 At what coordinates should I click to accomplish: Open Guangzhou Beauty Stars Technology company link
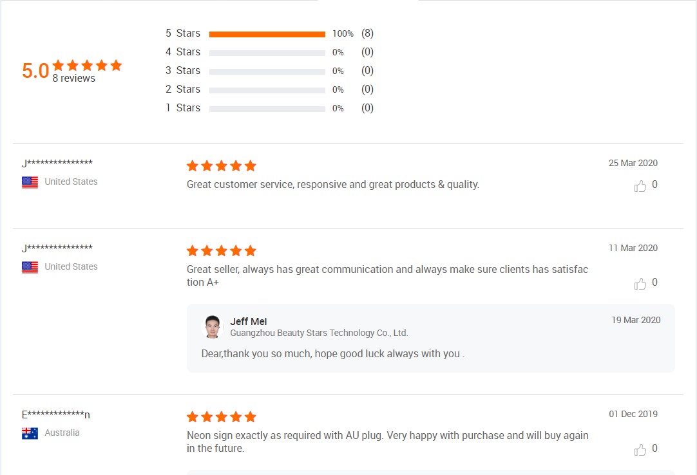pos(319,333)
